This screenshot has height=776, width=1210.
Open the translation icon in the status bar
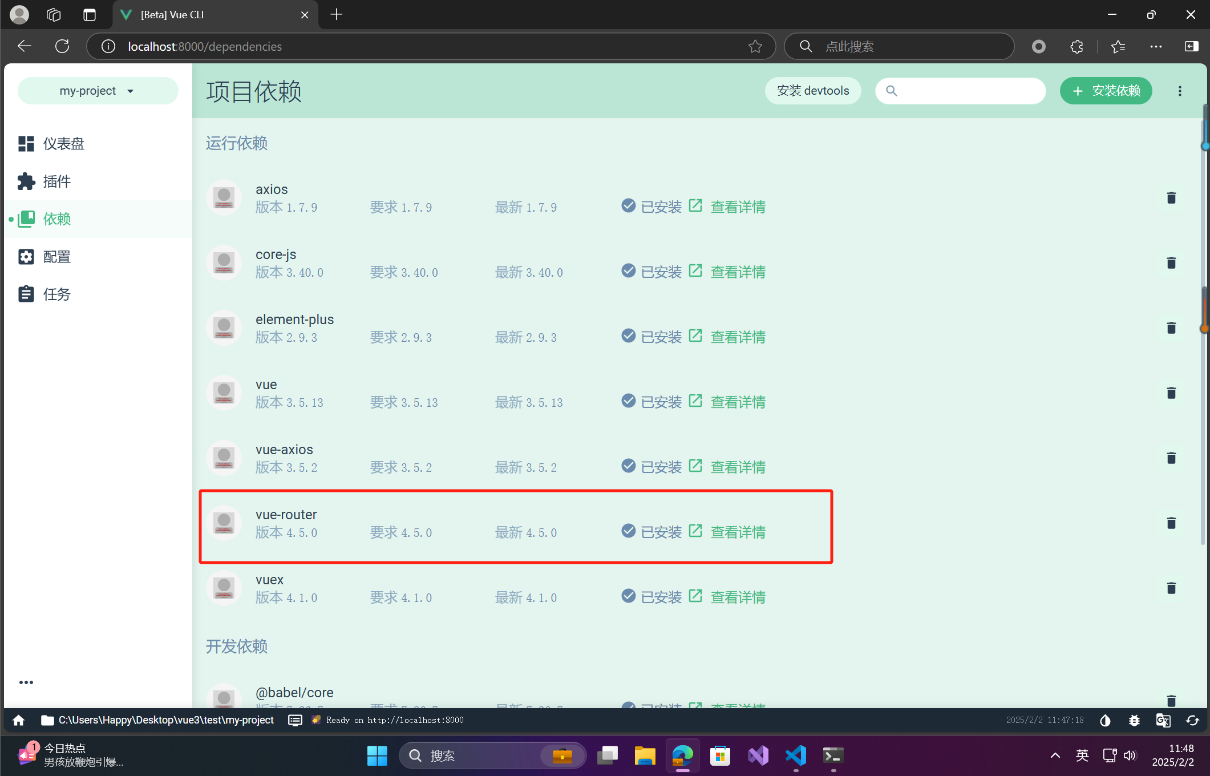1163,720
